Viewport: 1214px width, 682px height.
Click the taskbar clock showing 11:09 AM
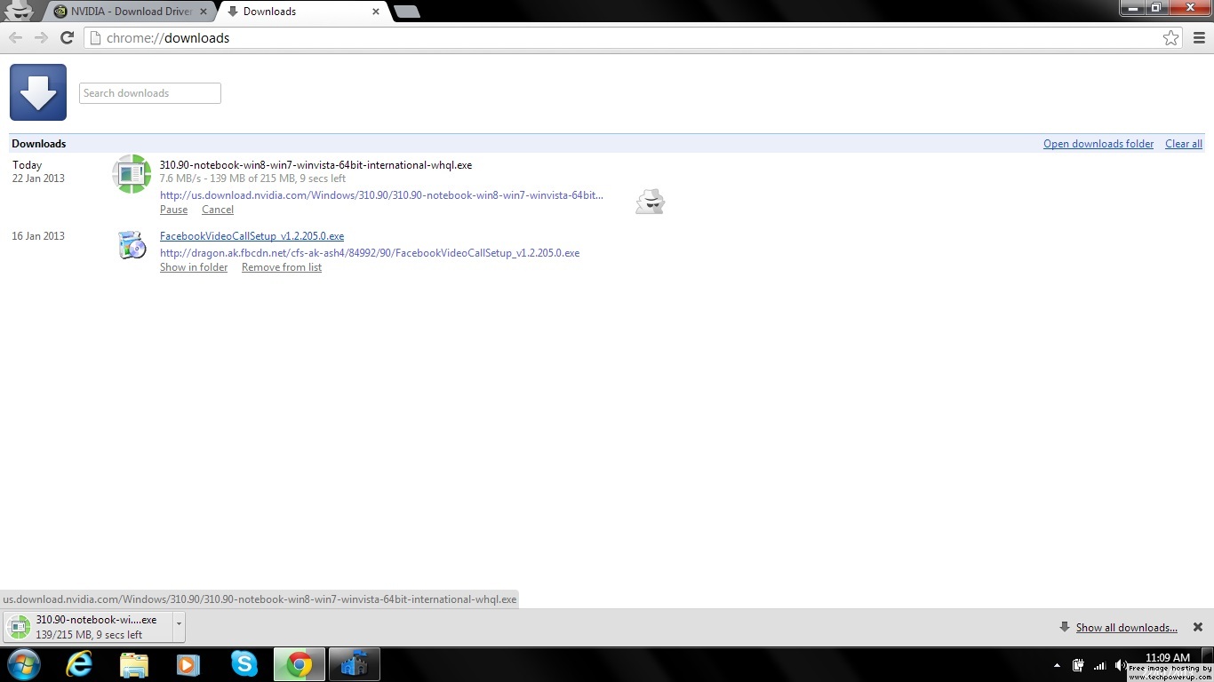(x=1167, y=658)
